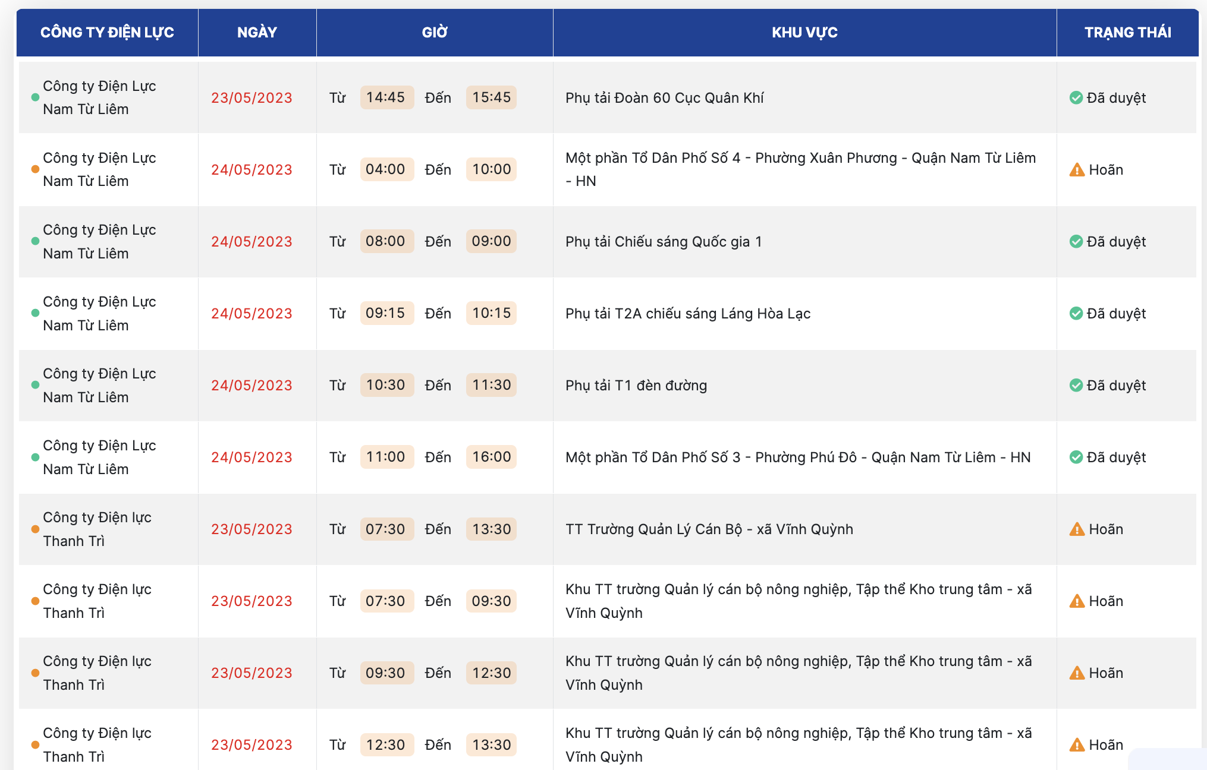
Task: Click approved check icon for Tổ Dân Phố Số 3
Action: click(1076, 457)
